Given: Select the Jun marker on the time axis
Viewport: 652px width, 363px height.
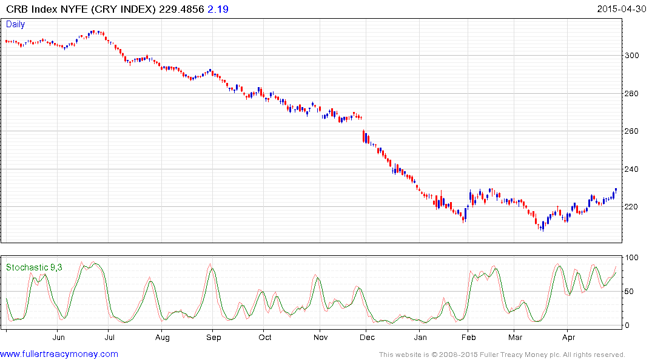Looking at the screenshot, I should pos(59,338).
